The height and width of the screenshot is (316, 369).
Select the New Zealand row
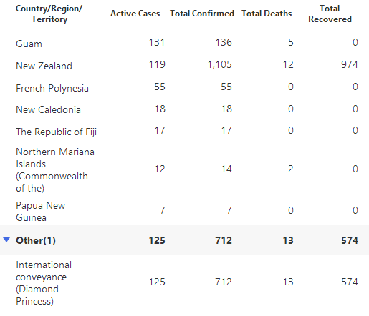pos(184,65)
